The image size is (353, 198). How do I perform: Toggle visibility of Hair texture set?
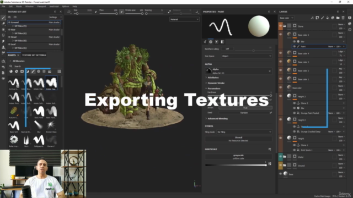(9, 30)
